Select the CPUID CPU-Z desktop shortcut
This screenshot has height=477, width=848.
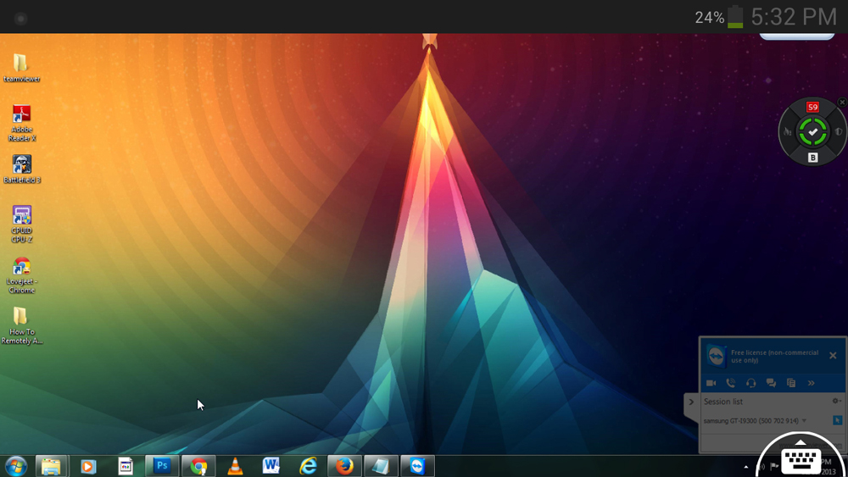pyautogui.click(x=22, y=224)
